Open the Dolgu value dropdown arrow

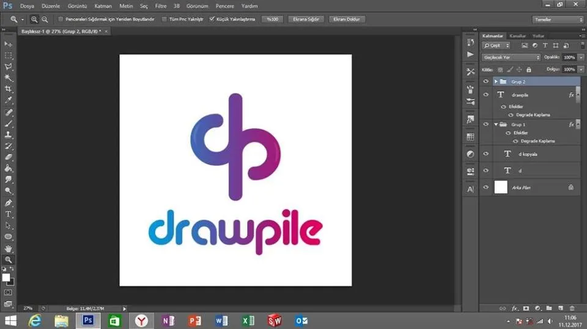581,70
